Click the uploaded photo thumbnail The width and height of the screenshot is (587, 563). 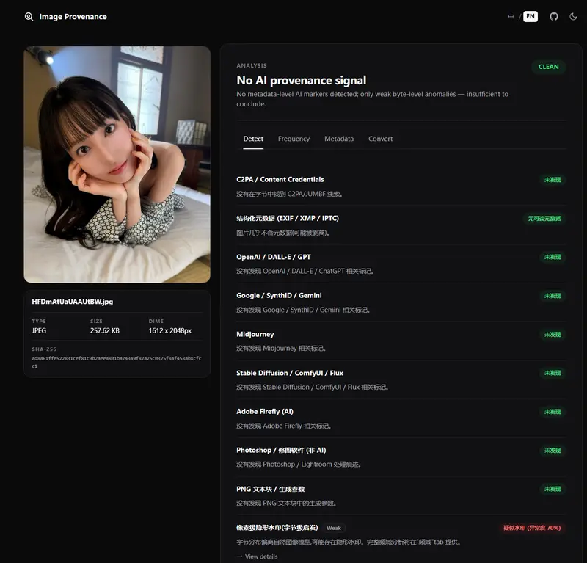tap(117, 164)
